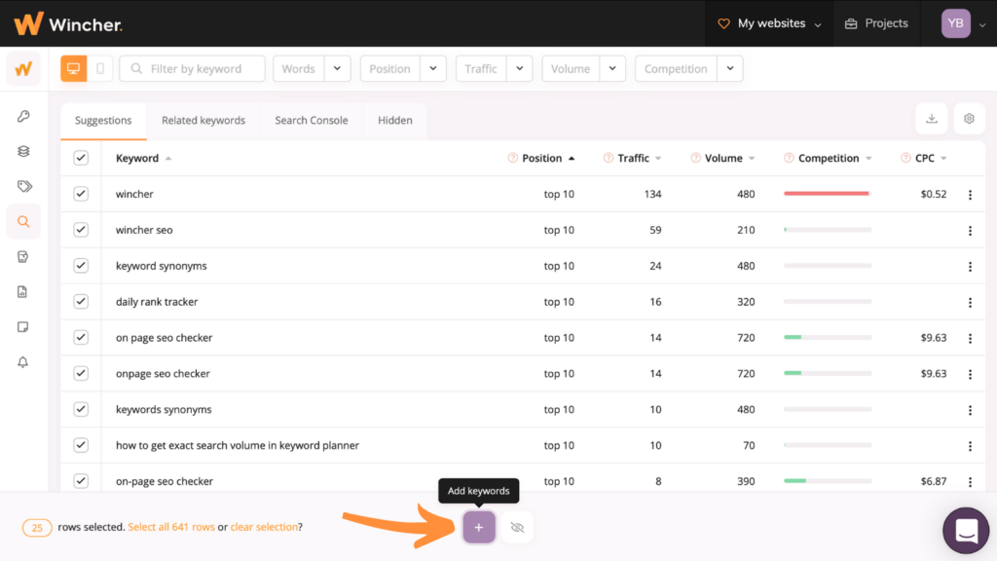The image size is (997, 561).
Task: Click the clear selection link
Action: (264, 527)
